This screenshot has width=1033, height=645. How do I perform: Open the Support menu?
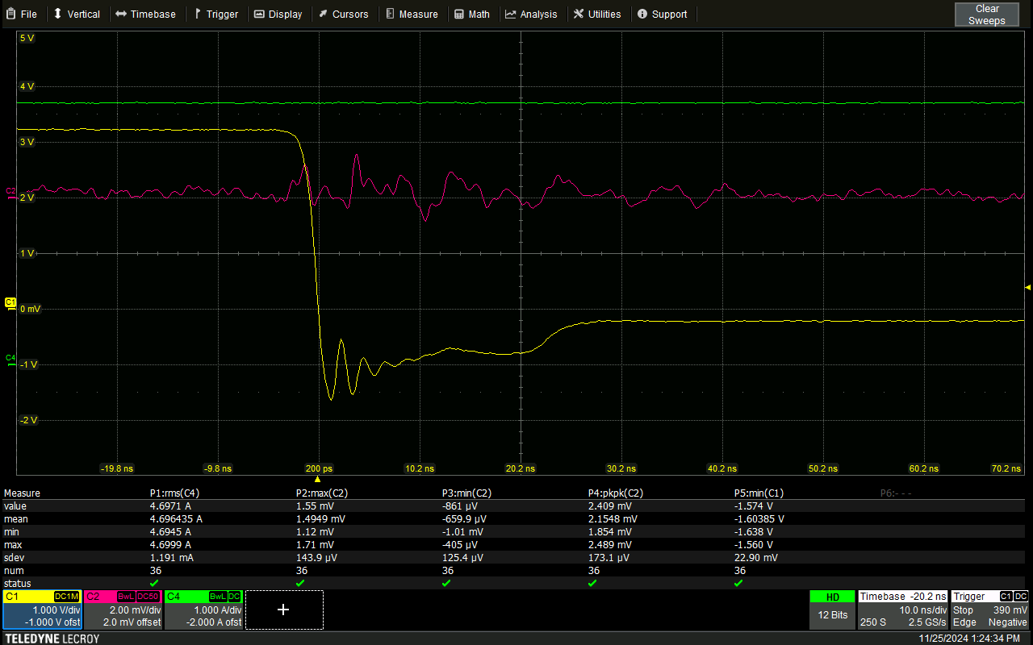click(663, 14)
